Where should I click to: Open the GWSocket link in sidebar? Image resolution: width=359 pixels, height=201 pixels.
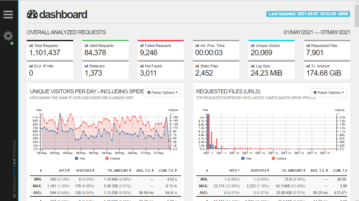tap(14, 150)
